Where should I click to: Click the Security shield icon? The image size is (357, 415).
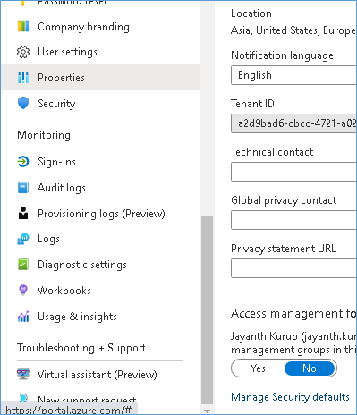click(x=23, y=104)
